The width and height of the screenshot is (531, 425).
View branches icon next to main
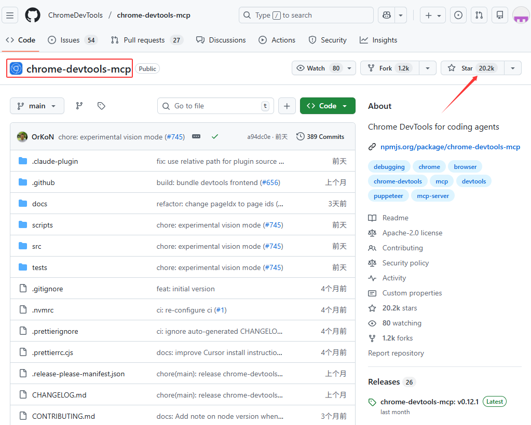[x=79, y=106]
